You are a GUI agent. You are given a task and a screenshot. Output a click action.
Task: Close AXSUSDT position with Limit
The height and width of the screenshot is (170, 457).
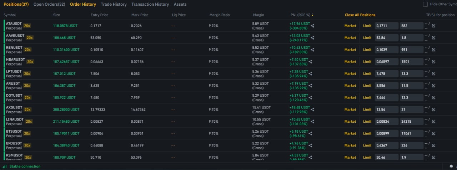[x=367, y=110]
